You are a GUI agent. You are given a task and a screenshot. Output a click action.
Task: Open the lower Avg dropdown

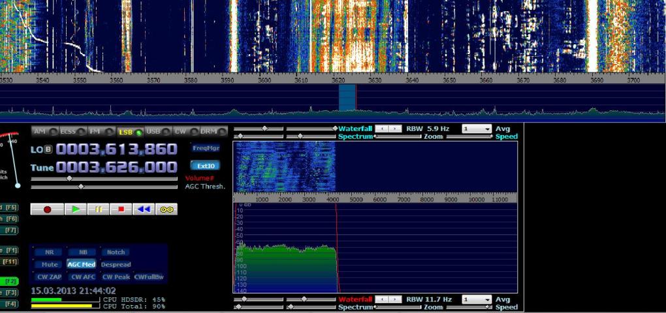tap(477, 299)
